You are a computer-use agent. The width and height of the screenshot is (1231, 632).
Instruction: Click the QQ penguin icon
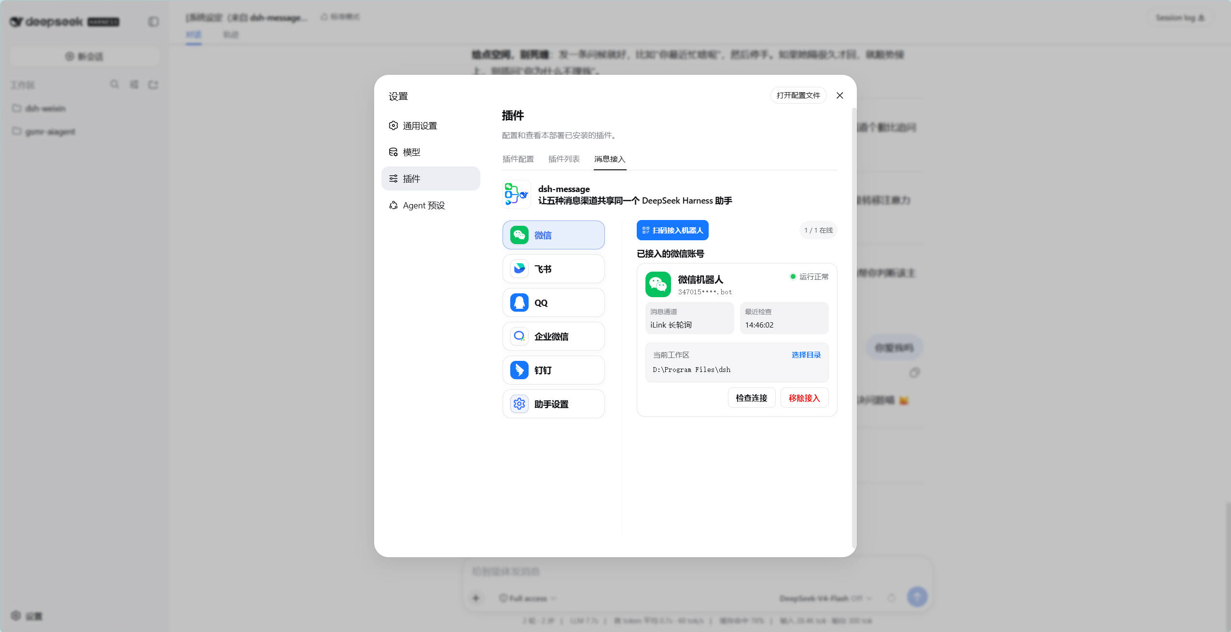point(519,302)
